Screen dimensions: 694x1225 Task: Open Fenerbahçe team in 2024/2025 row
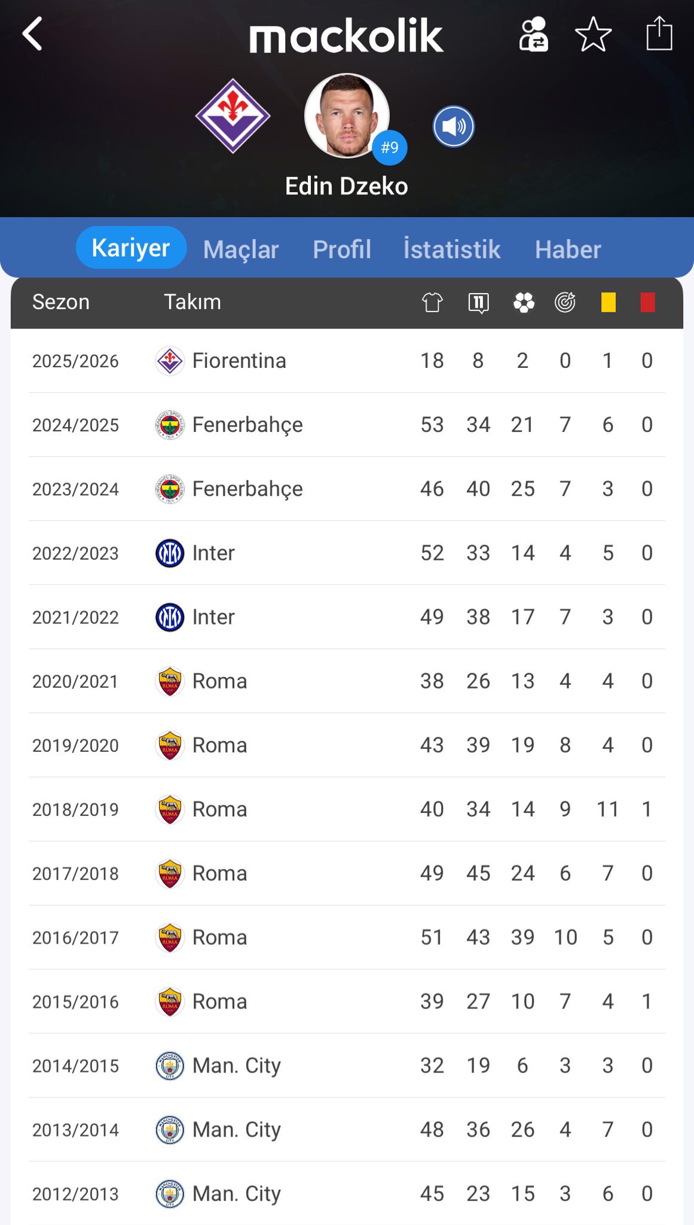(x=247, y=425)
